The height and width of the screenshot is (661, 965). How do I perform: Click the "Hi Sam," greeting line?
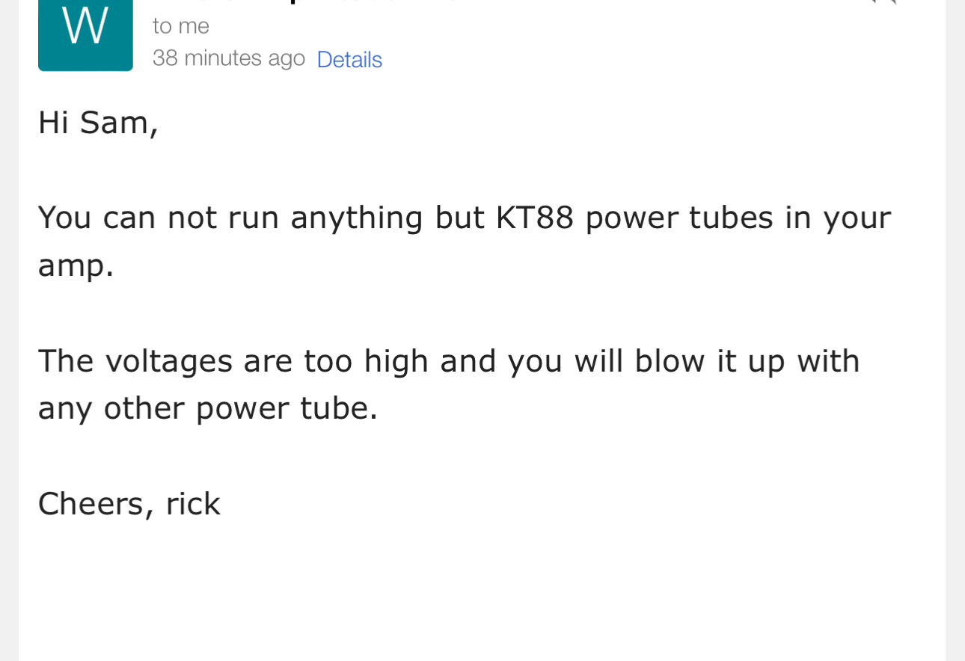[98, 123]
